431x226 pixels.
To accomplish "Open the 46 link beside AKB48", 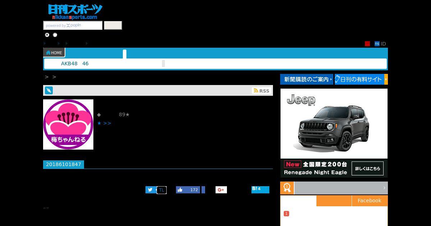I will pyautogui.click(x=85, y=63).
